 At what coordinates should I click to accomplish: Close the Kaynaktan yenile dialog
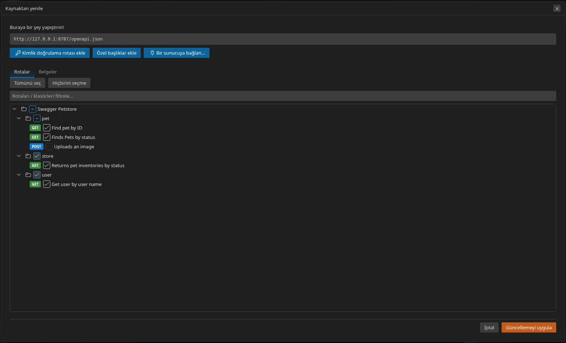pos(557,8)
